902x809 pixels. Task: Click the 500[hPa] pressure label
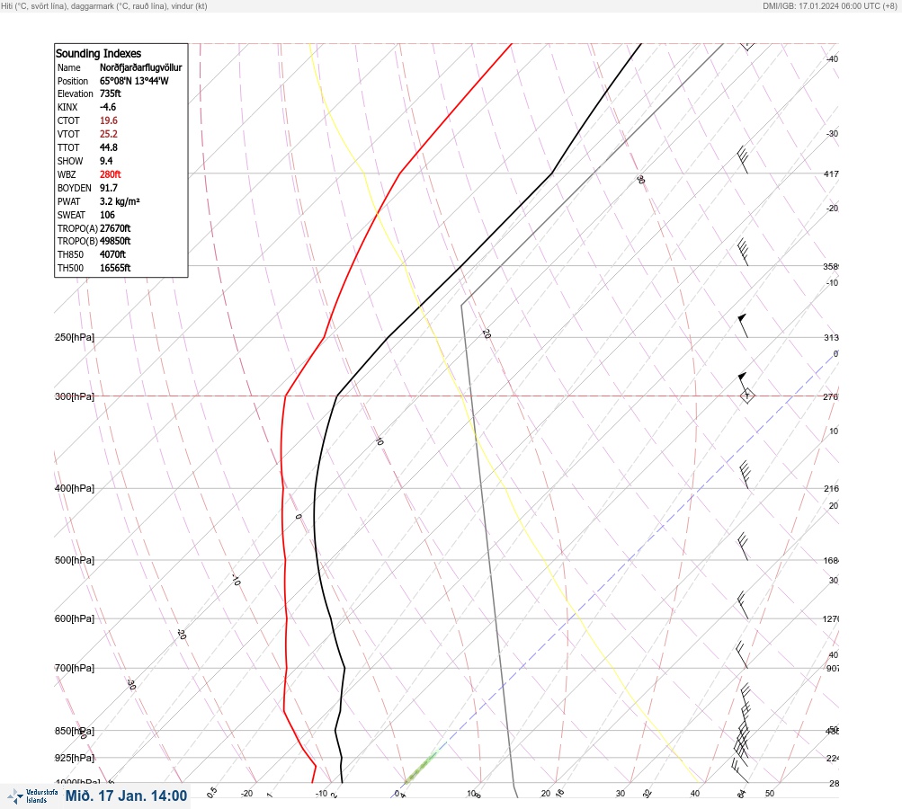75,560
